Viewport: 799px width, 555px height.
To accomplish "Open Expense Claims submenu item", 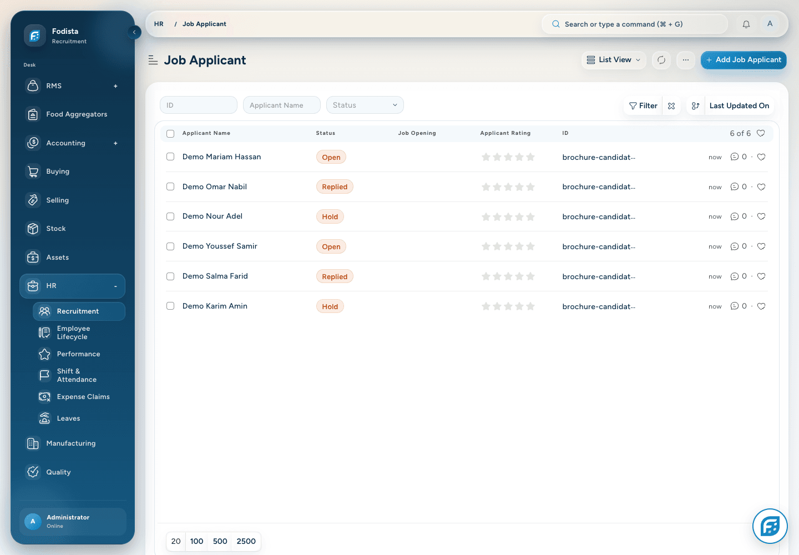I will click(79, 397).
